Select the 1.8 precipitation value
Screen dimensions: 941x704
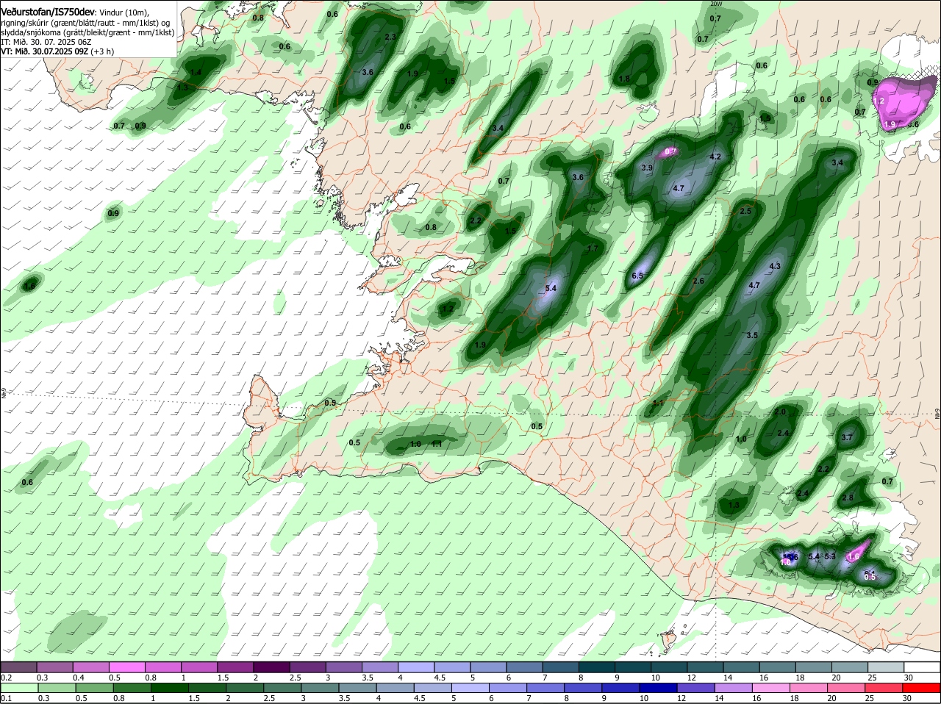(x=624, y=79)
